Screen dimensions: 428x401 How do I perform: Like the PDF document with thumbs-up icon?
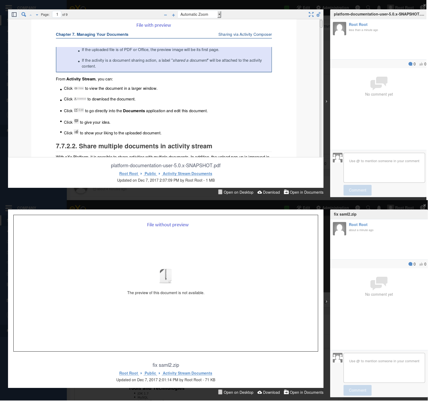click(x=421, y=64)
